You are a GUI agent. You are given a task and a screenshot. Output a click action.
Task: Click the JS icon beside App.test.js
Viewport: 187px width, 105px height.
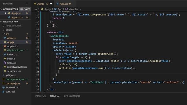[x=5, y=46]
